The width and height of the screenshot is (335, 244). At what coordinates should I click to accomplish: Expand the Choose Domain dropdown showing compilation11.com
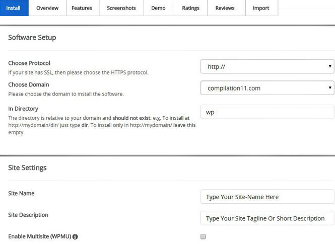click(x=267, y=88)
